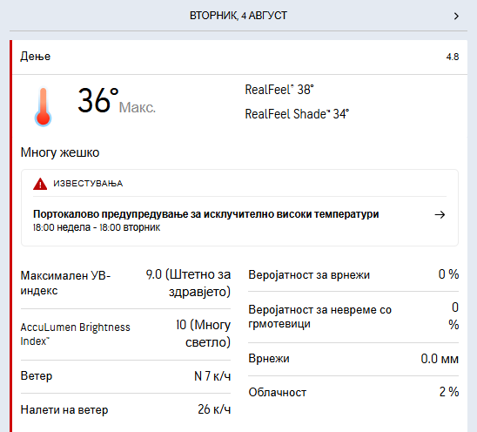Click the red thermometer icon
Viewport: 477px width, 432px height.
point(43,106)
